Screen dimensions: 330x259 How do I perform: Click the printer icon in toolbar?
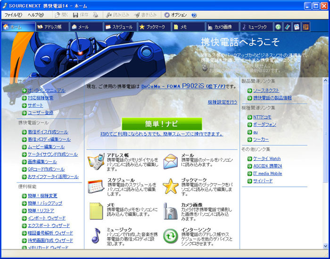pos(96,15)
